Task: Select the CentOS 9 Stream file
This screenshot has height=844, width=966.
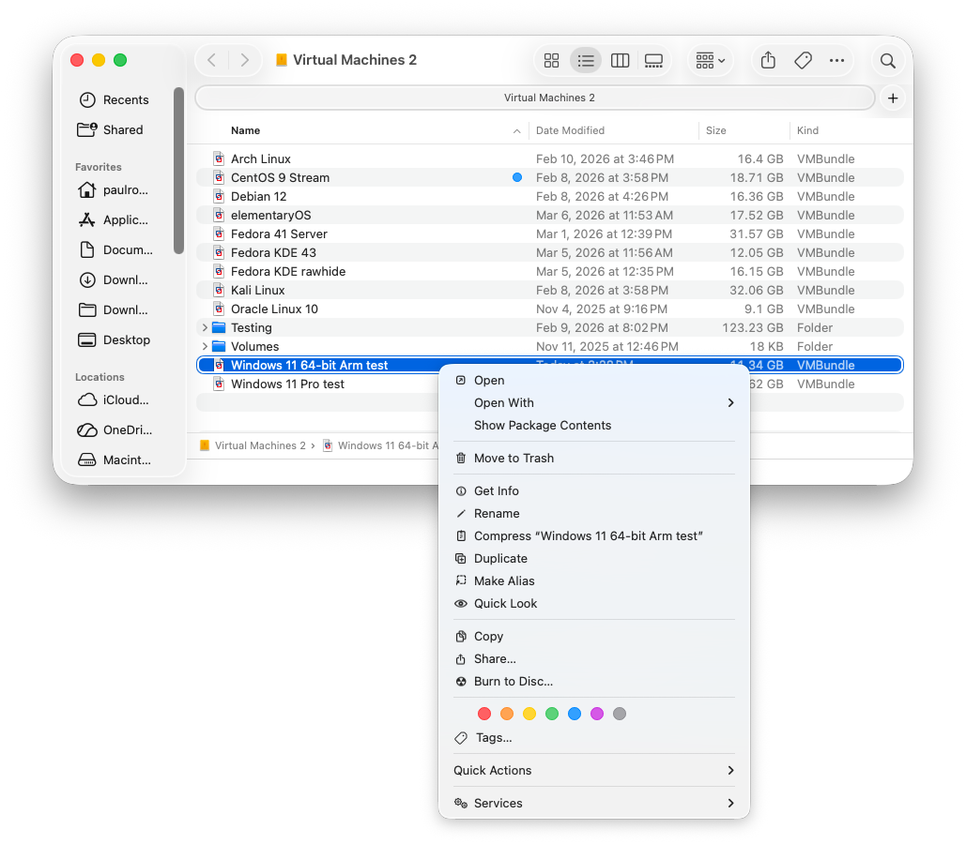Action: [x=549, y=178]
